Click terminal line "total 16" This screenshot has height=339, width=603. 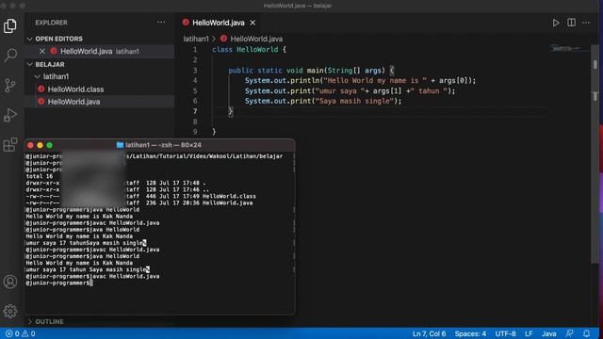coord(40,176)
